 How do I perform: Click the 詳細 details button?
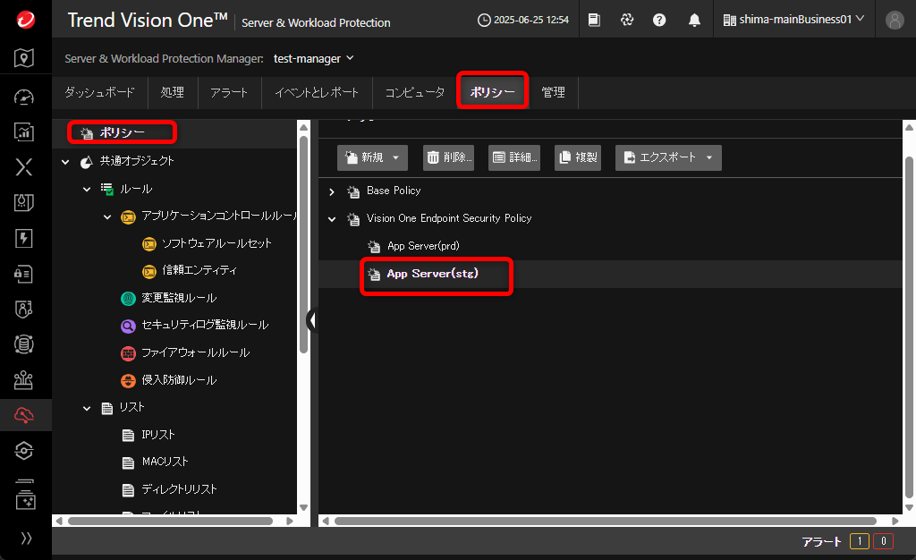coord(514,157)
